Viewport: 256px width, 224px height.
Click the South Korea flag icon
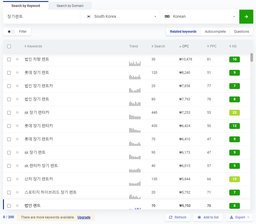(x=89, y=16)
